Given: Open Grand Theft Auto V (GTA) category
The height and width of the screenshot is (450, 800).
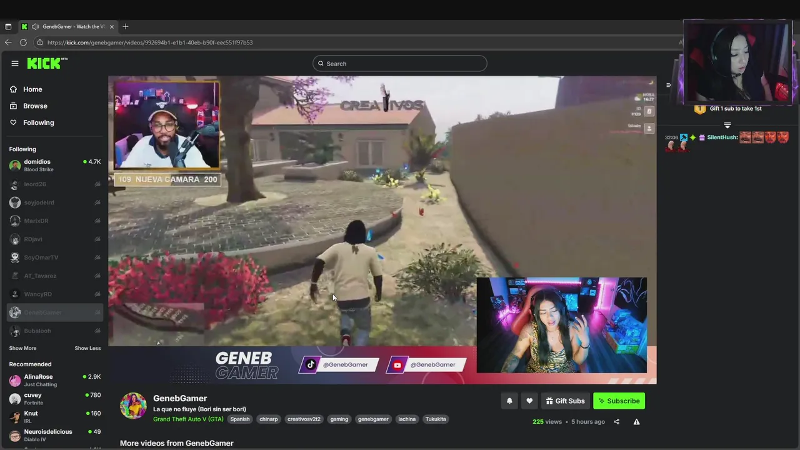Looking at the screenshot, I should coord(188,419).
